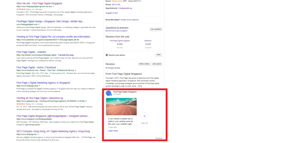
Task: Expand dropdown arrow next to firstpagedigital.sg/who-we-are URL
Action: click(53, 6)
